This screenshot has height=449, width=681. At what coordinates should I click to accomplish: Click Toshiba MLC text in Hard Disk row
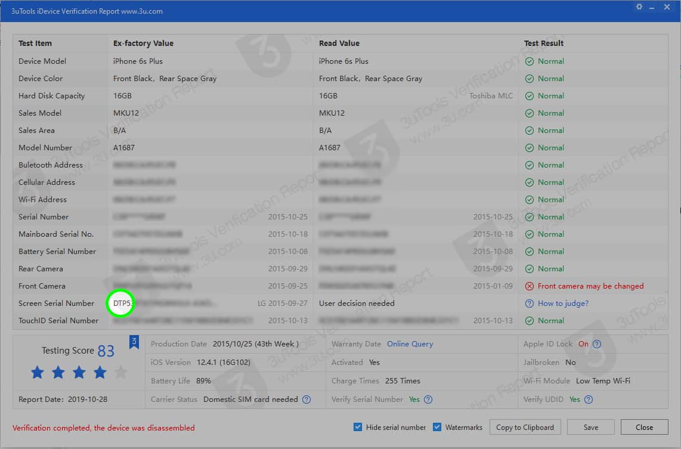(x=491, y=96)
